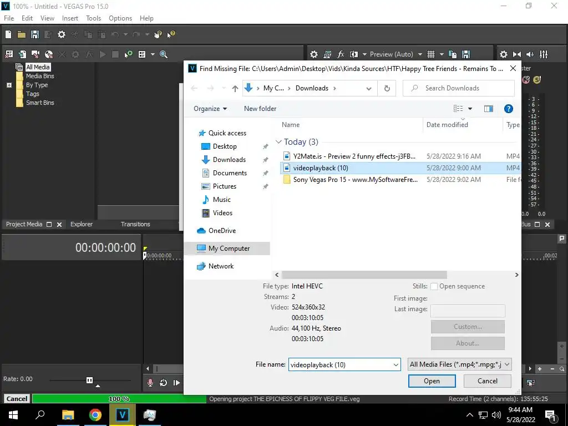Open the Organize dropdown menu

[x=210, y=109]
